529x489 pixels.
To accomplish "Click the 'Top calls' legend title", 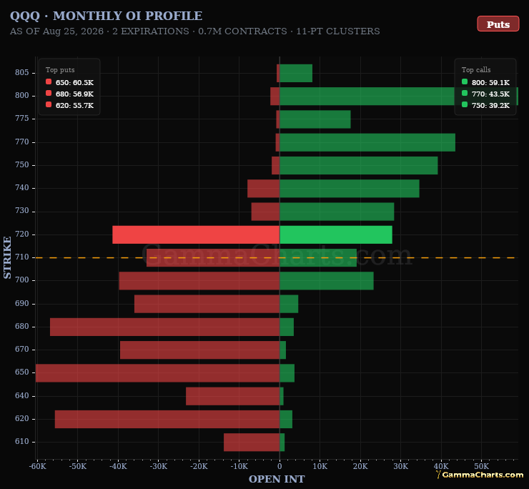I will (476, 70).
